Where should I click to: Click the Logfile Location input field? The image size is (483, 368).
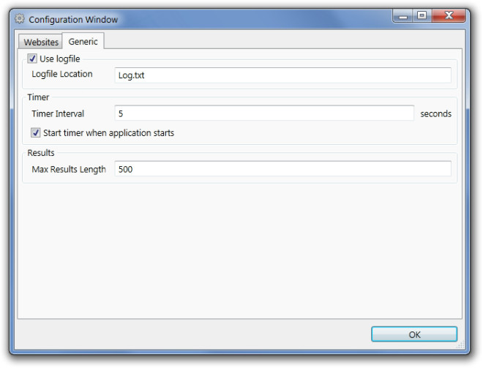tap(282, 75)
